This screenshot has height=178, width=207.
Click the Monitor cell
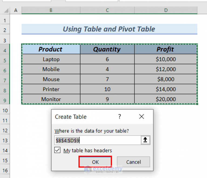point(51,99)
